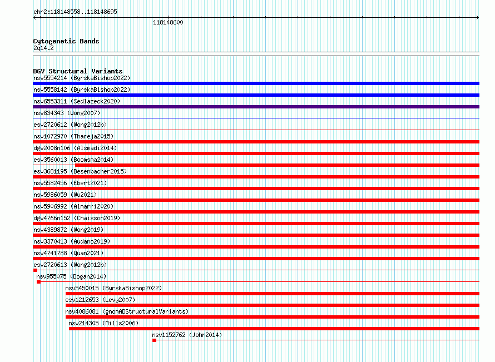Click nsv4741788 (Quan2021) label
Screen dimensions: 495x362
(68, 253)
